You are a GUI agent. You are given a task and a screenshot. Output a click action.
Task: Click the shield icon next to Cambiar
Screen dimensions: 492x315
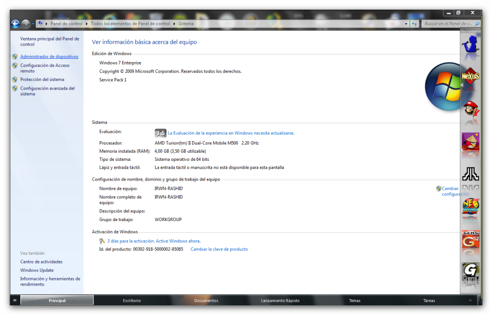(439, 188)
